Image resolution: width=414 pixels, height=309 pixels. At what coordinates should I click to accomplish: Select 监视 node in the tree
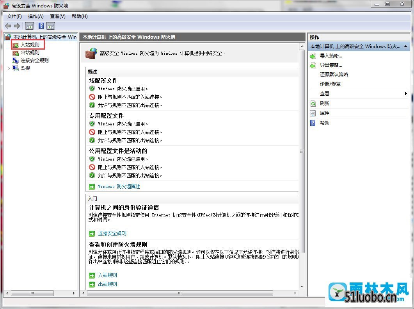(25, 68)
